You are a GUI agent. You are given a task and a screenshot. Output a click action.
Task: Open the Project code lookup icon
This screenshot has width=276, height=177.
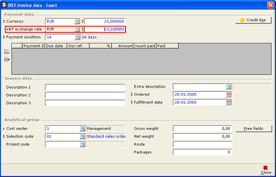coord(82,145)
